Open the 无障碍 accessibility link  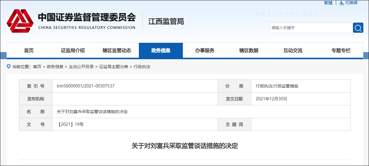coord(351,3)
